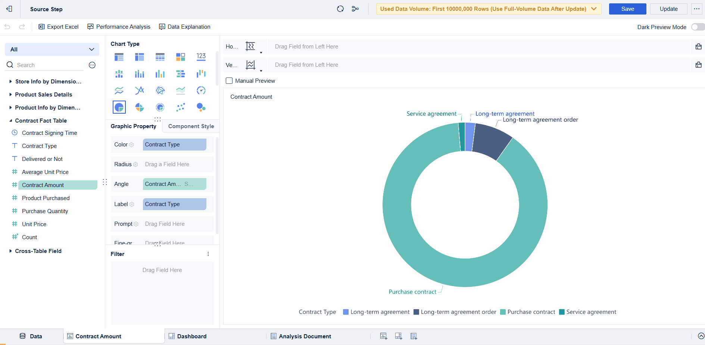Click the field Search input box
The height and width of the screenshot is (345, 705).
(49, 65)
